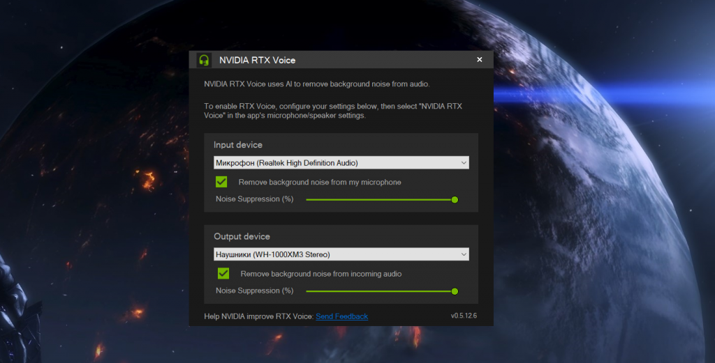Viewport: 715px width, 363px height.
Task: Toggle the incoming audio noise removal checkbox
Action: pos(223,273)
